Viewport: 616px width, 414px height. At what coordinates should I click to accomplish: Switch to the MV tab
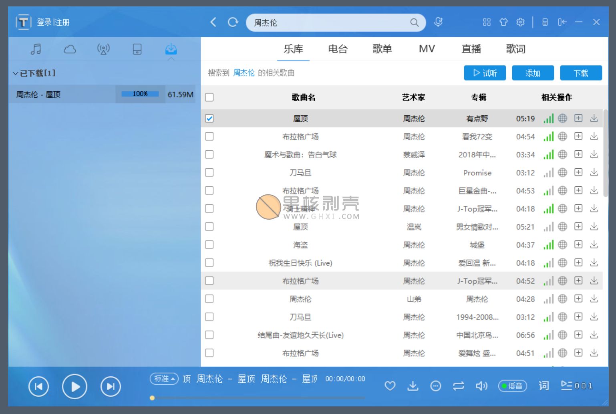point(426,48)
